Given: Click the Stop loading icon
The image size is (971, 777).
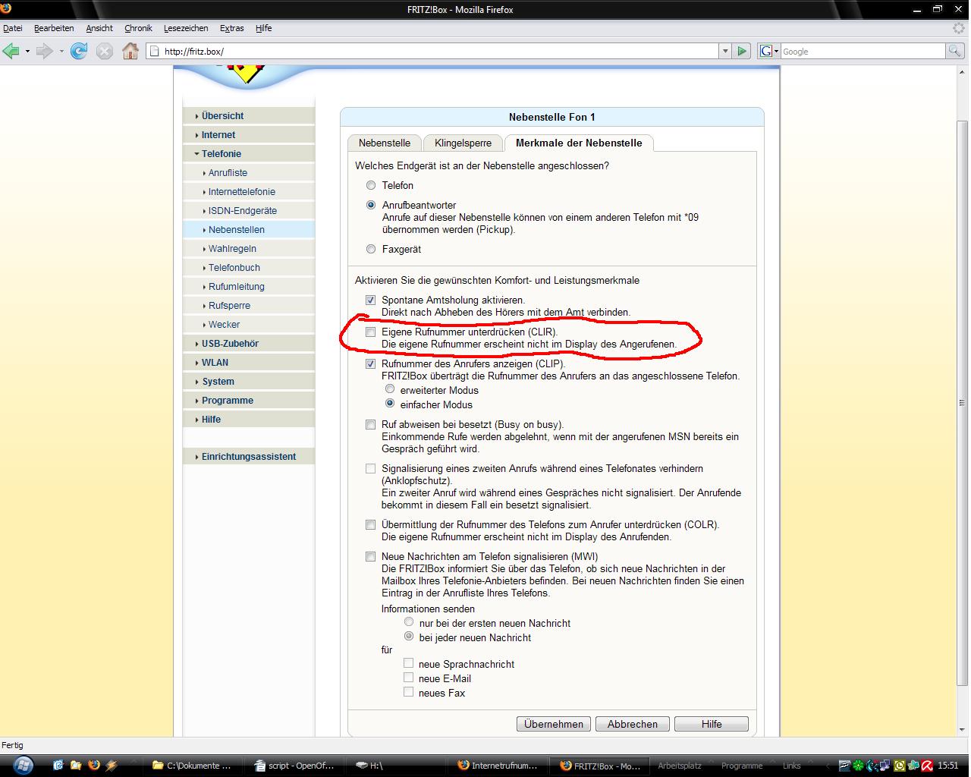Looking at the screenshot, I should click(105, 51).
